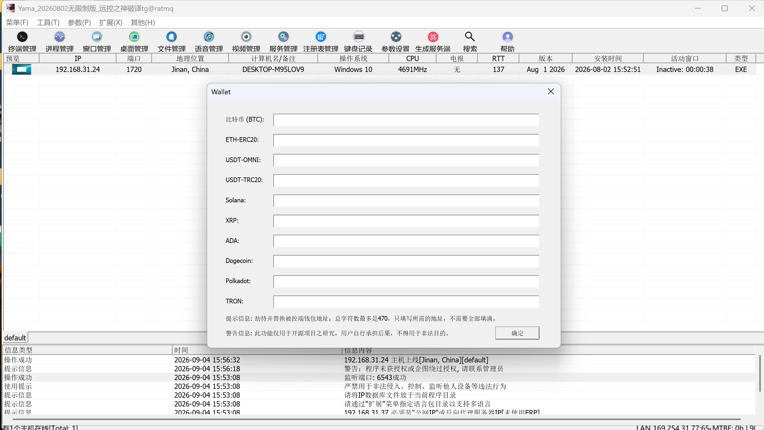Close the Wallet dialog
Viewport: 764px width, 430px height.
tap(551, 92)
